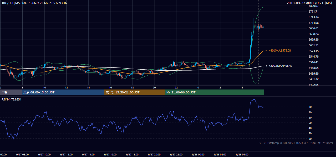Select the ロンドン 15:30-21:00 JST session bar
336x157 pixels.
[135, 92]
